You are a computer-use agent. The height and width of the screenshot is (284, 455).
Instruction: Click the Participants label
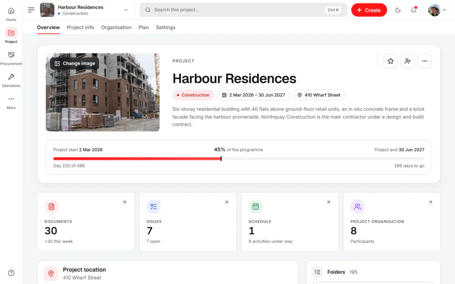pyautogui.click(x=362, y=241)
